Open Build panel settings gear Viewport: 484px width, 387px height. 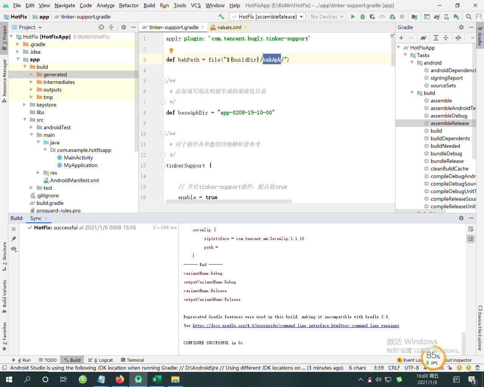pyautogui.click(x=461, y=218)
